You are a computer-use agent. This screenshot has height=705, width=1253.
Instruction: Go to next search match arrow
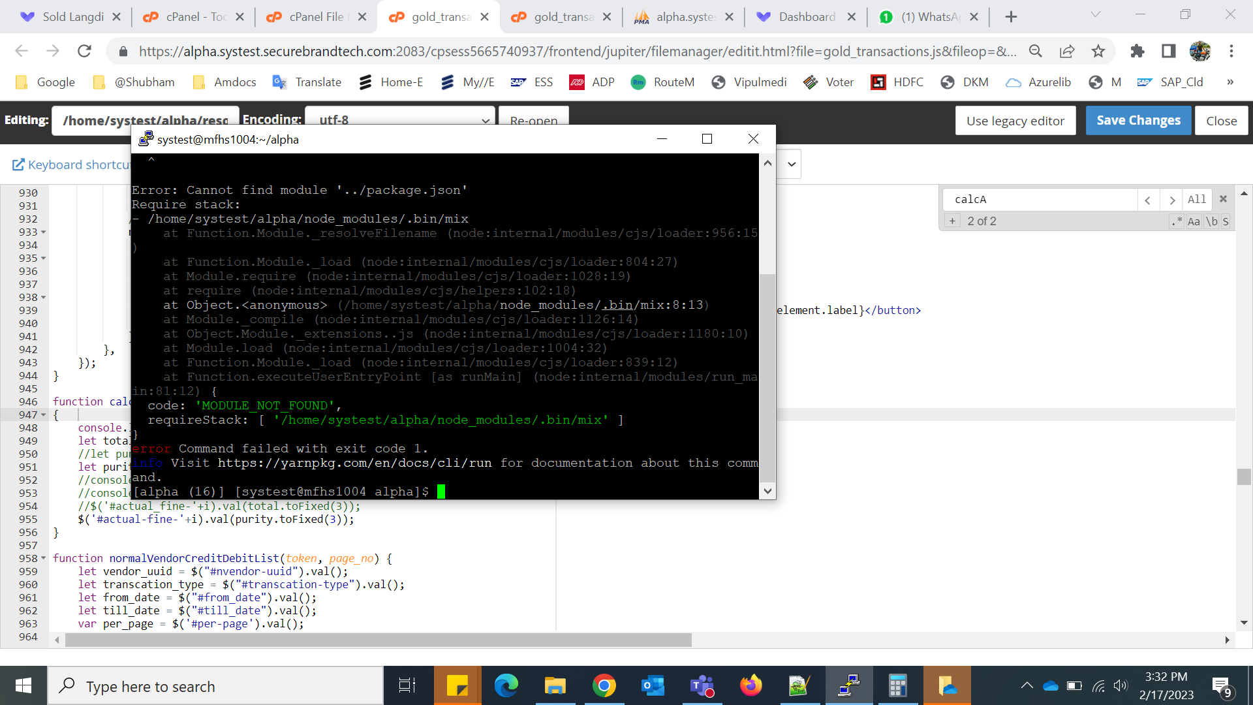[1172, 200]
